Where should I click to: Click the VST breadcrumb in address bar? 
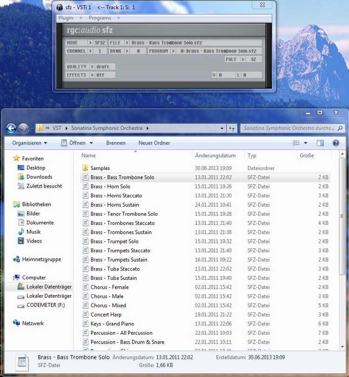click(57, 128)
